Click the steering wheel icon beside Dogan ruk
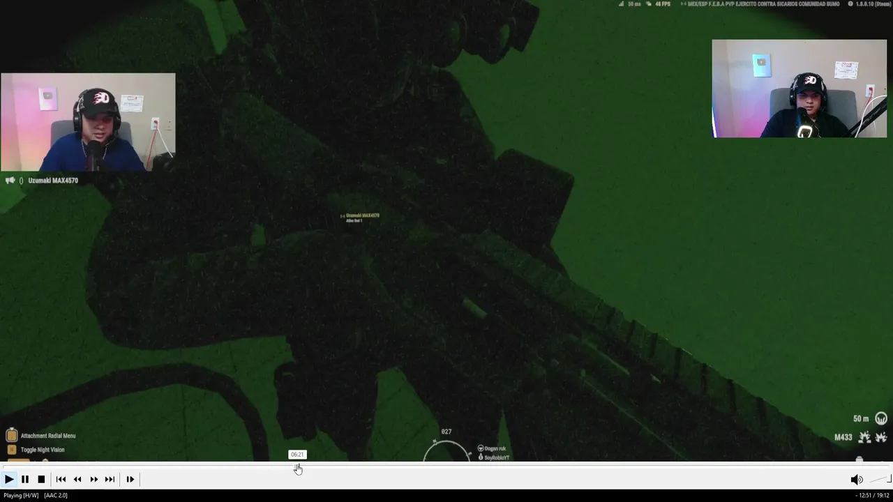The height and width of the screenshot is (502, 893). click(x=481, y=448)
